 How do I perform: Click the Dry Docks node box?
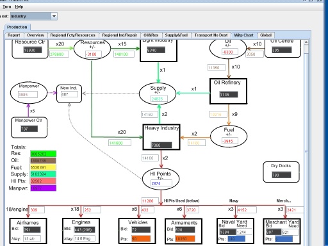[x=281, y=172]
